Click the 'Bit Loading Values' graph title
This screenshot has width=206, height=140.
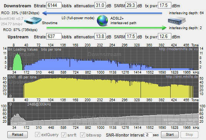click(x=23, y=49)
